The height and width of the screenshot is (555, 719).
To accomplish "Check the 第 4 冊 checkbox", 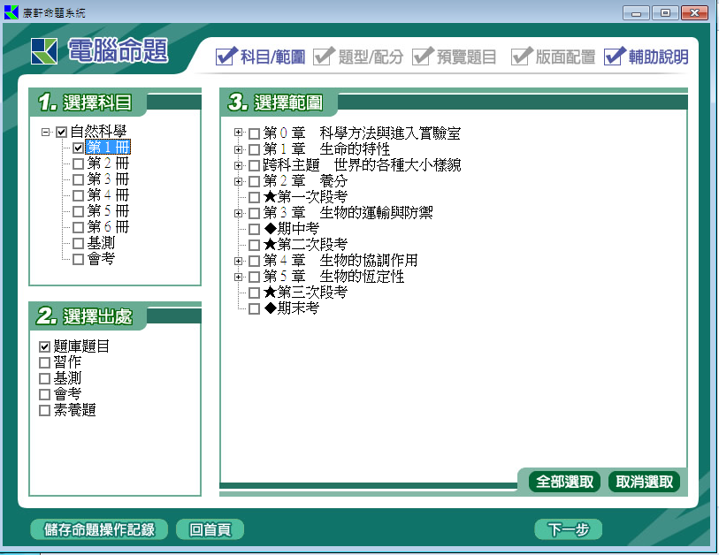I will pos(78,195).
